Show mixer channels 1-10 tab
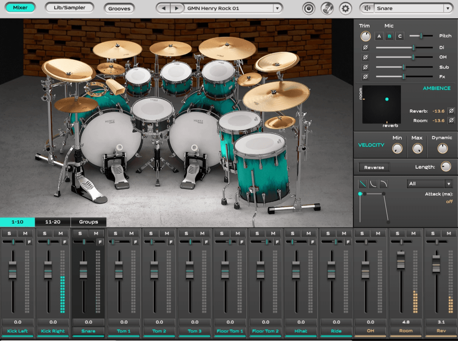458x341 pixels. click(x=17, y=222)
